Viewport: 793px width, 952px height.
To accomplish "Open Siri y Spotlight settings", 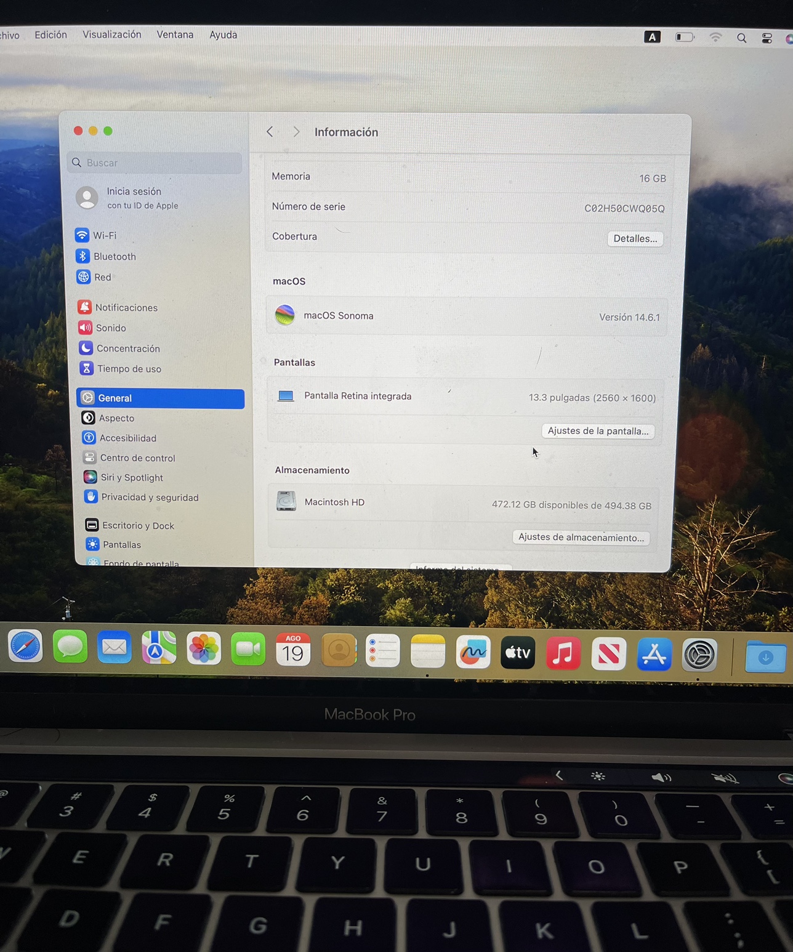I will click(x=124, y=477).
